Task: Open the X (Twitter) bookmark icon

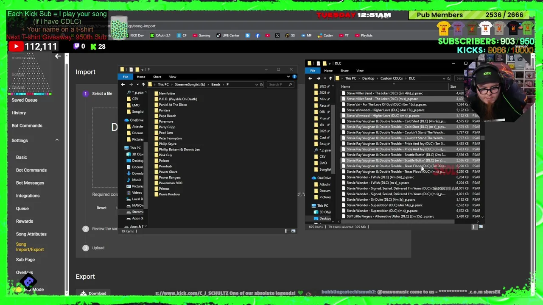Action: pos(277,36)
